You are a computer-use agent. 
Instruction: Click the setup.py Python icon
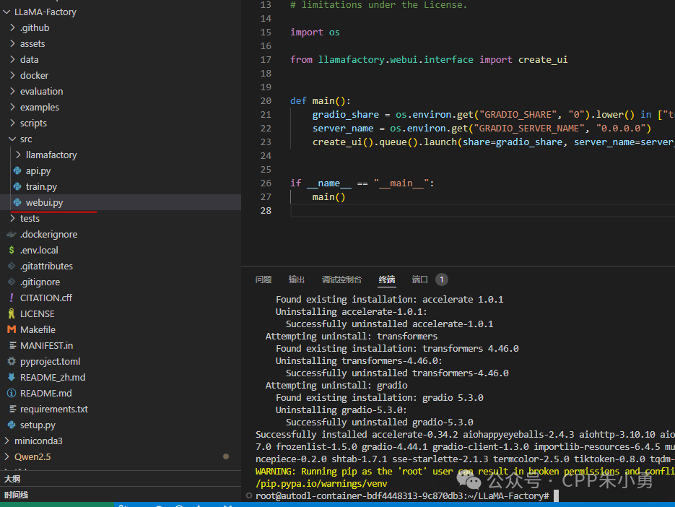click(x=12, y=425)
